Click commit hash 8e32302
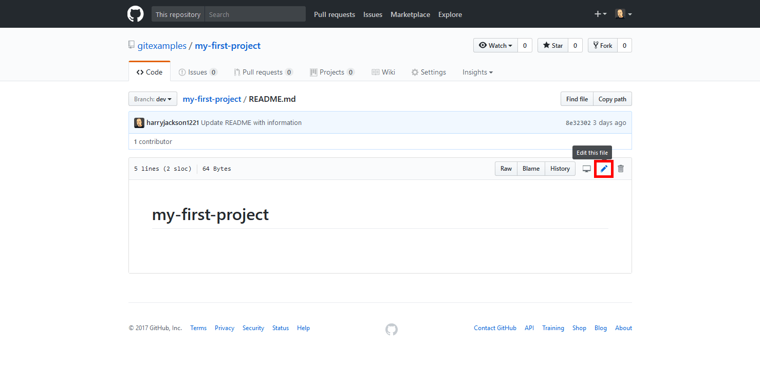The image size is (760, 381). [578, 123]
